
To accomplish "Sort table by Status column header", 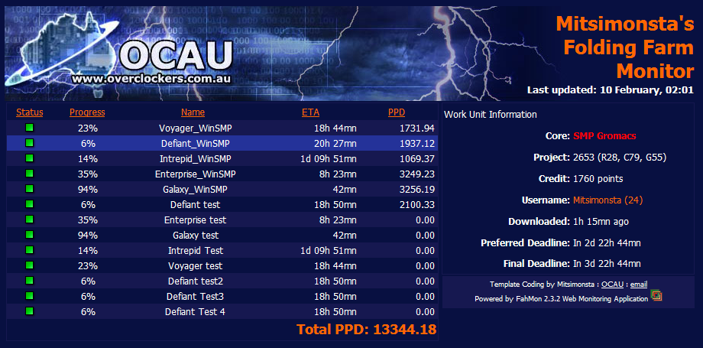I will pos(30,112).
